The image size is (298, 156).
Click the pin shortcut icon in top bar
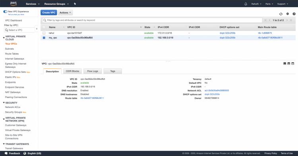(75, 4)
